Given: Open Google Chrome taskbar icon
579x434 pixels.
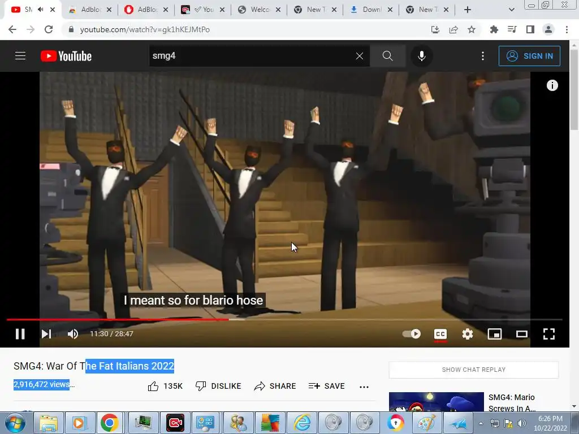Looking at the screenshot, I should (109, 423).
